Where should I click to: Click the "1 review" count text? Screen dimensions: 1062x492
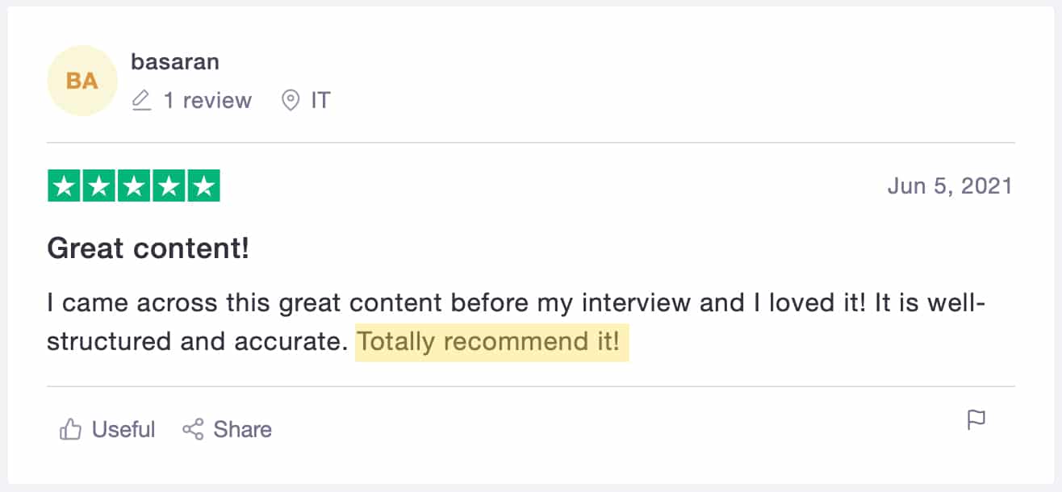[207, 101]
